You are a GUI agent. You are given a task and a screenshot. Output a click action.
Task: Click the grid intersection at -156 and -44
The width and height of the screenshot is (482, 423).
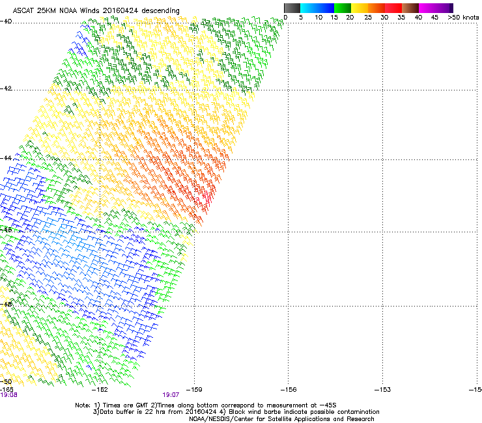pos(289,159)
